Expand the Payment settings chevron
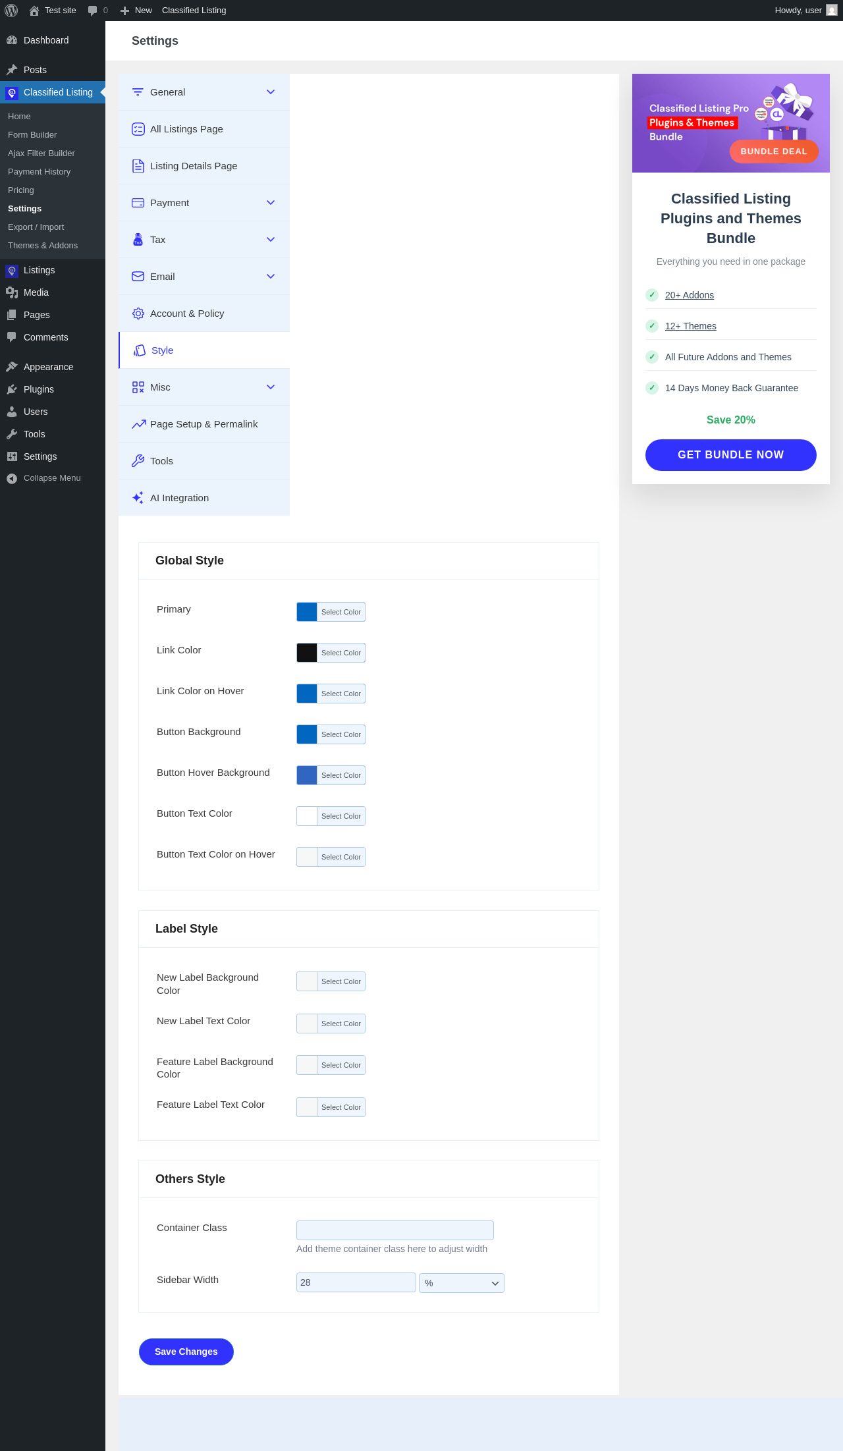 271,203
